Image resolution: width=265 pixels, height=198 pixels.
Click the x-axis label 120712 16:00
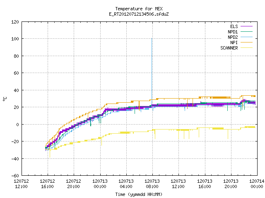point(48,184)
